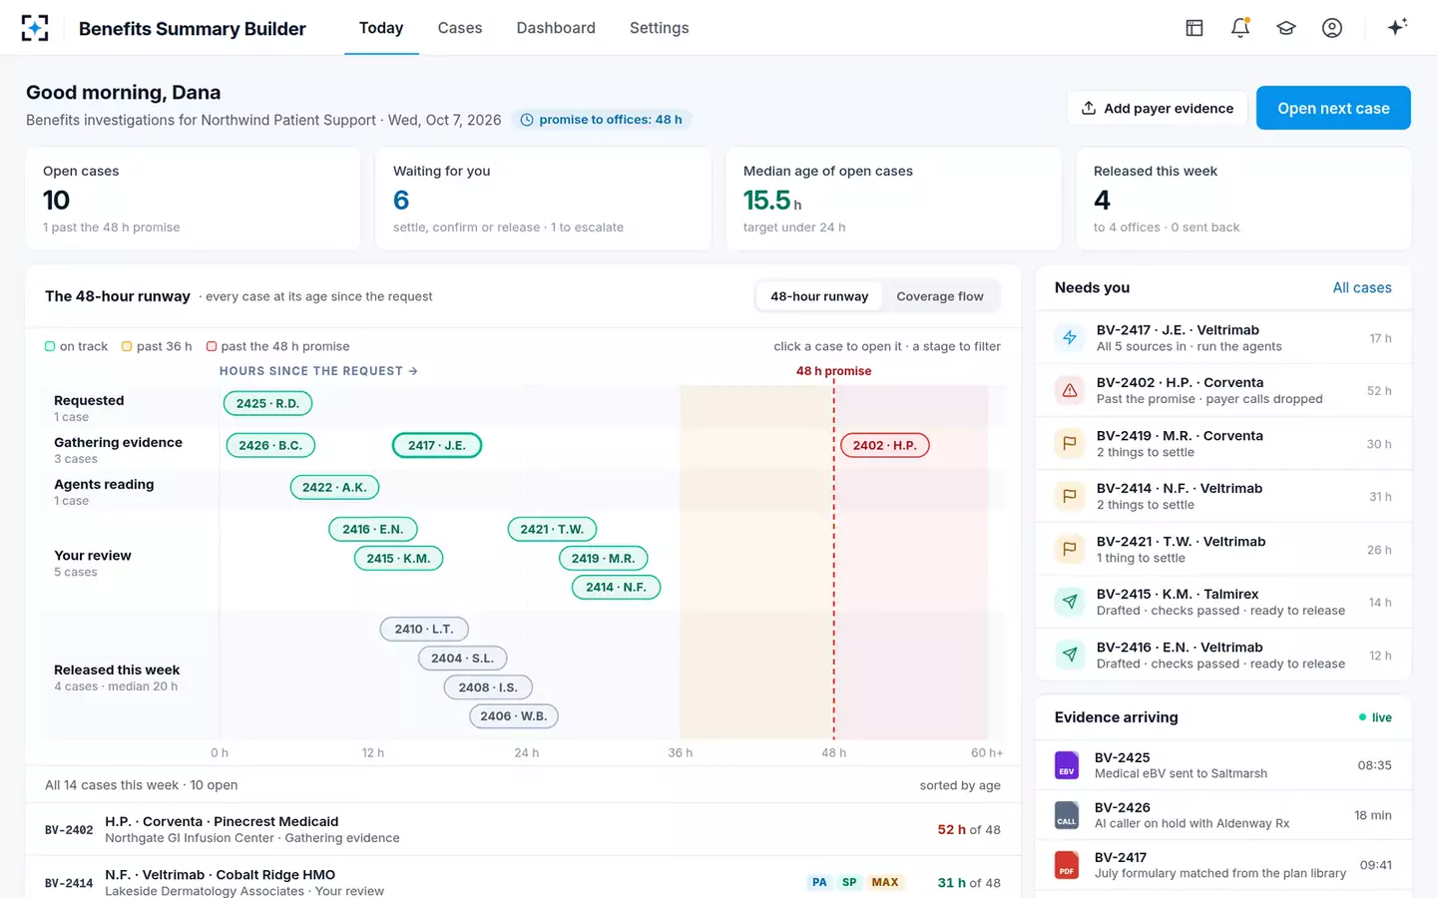Open released case pill 2410 · L.T.

(424, 629)
